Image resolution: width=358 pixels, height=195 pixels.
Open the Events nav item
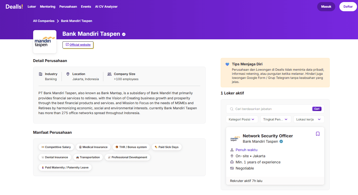86,7
